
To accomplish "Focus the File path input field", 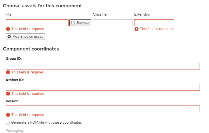I will [x=37, y=23].
